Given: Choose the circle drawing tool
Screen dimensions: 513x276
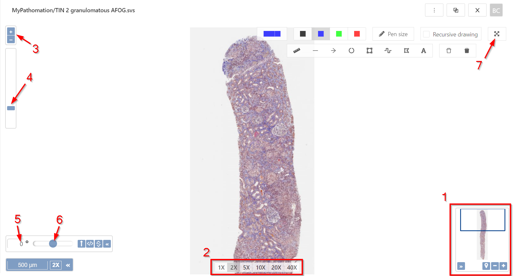Looking at the screenshot, I should pos(351,51).
